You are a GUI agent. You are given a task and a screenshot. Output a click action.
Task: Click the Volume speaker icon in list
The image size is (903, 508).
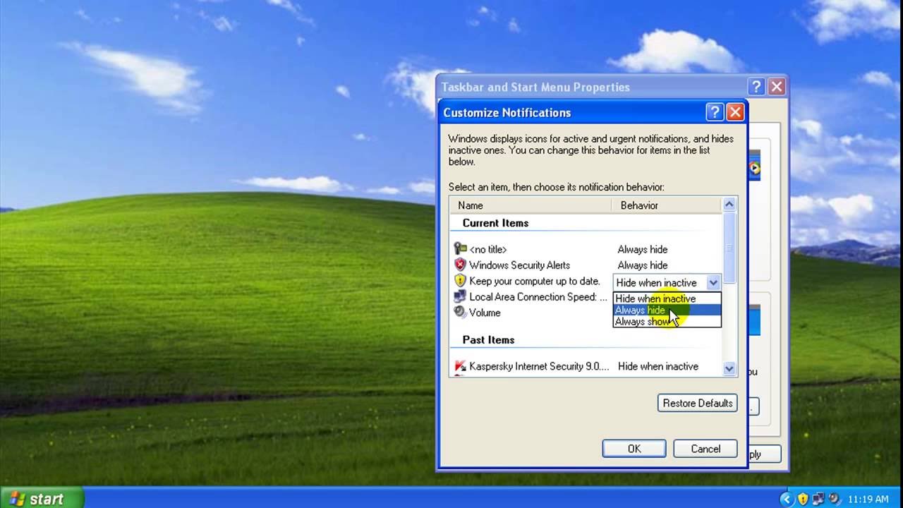point(460,313)
